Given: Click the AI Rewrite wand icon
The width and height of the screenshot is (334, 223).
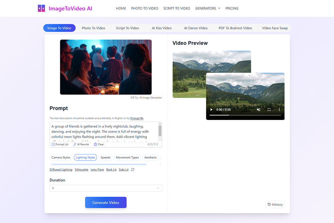Looking at the screenshot, I should click(x=75, y=145).
